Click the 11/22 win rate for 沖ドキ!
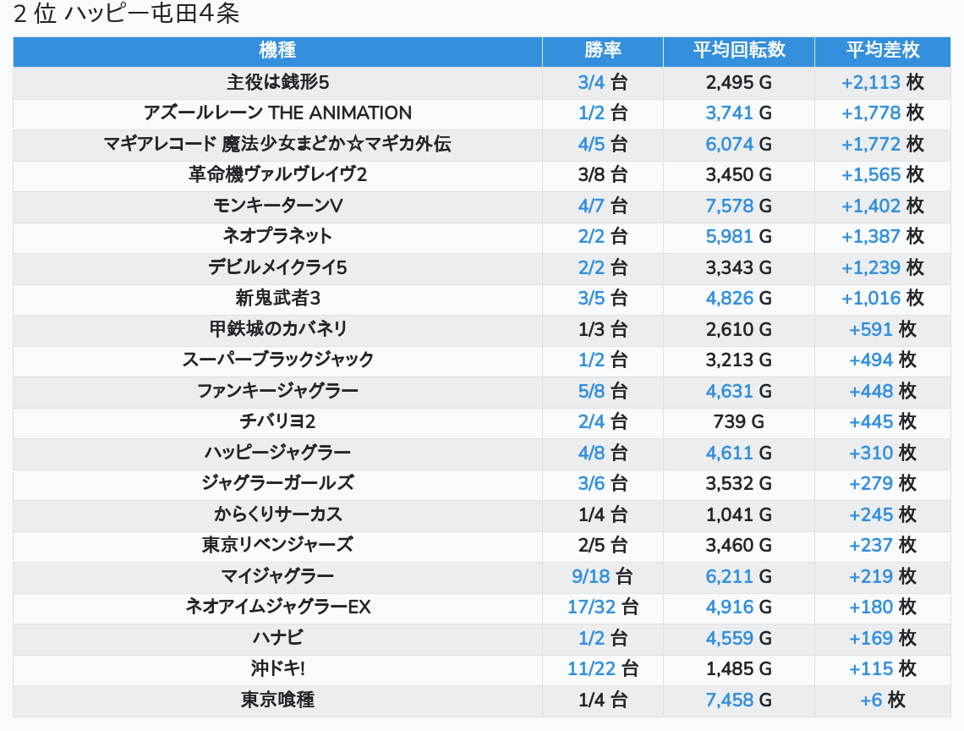The image size is (964, 731). (x=590, y=669)
